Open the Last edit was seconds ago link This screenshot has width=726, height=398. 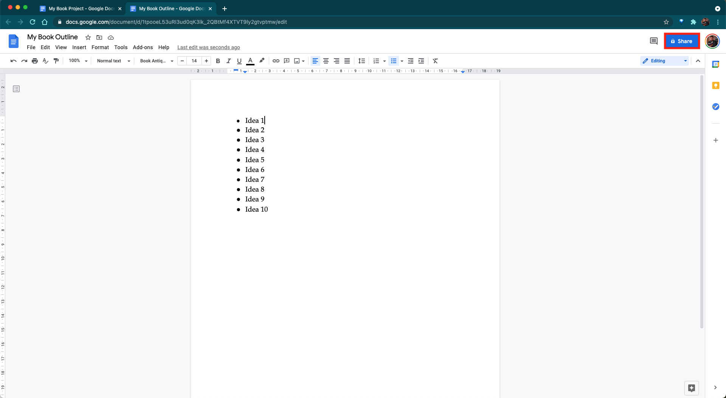click(x=208, y=47)
